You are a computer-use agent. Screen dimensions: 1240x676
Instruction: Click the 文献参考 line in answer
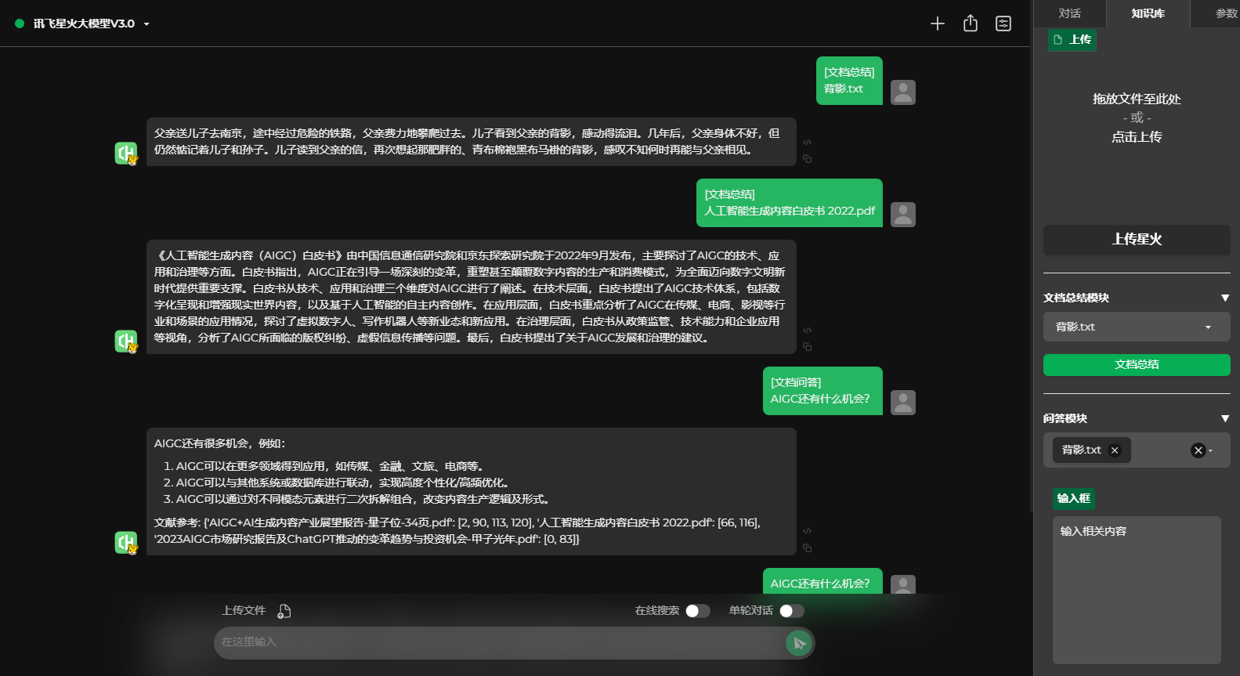(457, 531)
